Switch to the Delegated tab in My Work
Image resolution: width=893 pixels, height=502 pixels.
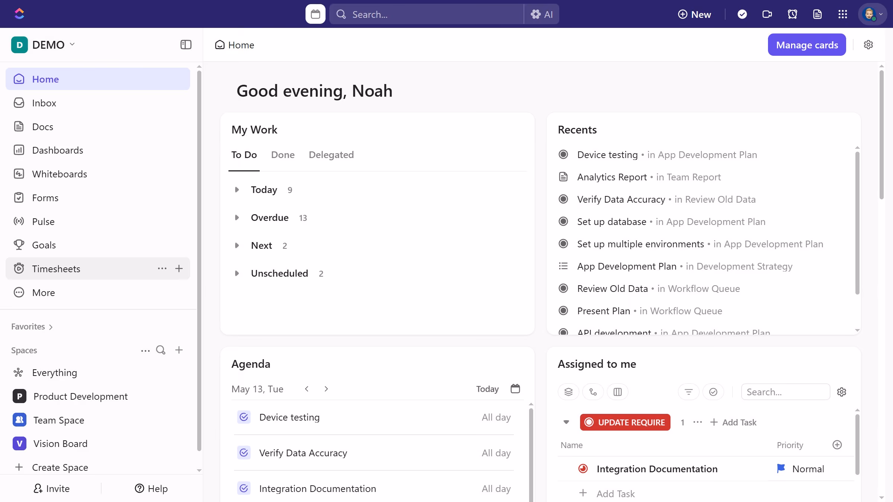[331, 155]
